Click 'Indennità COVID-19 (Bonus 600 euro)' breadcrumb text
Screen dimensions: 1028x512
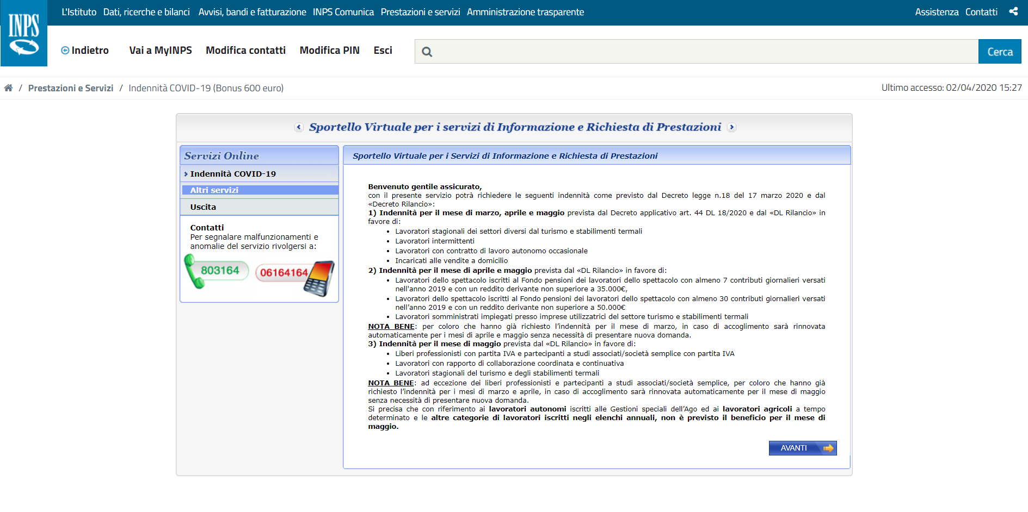[x=206, y=88]
